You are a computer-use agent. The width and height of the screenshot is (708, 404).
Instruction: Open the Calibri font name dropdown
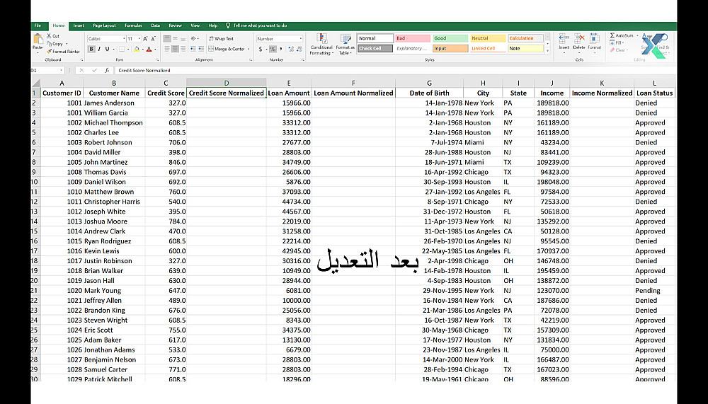coord(124,39)
